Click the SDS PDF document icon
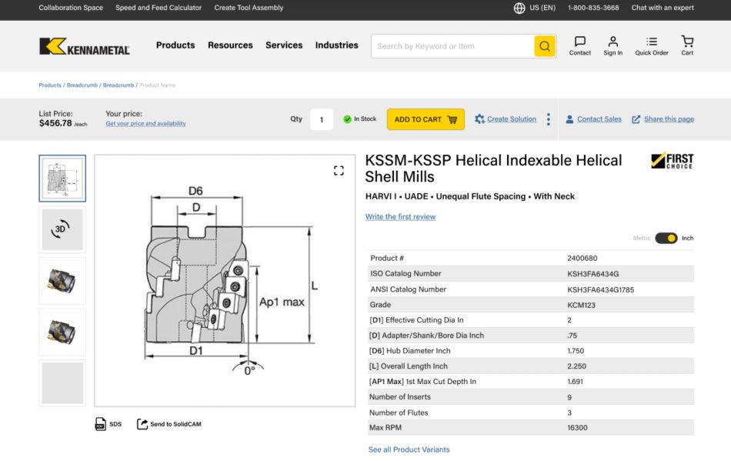Viewport: 731px width, 461px height. [x=101, y=424]
